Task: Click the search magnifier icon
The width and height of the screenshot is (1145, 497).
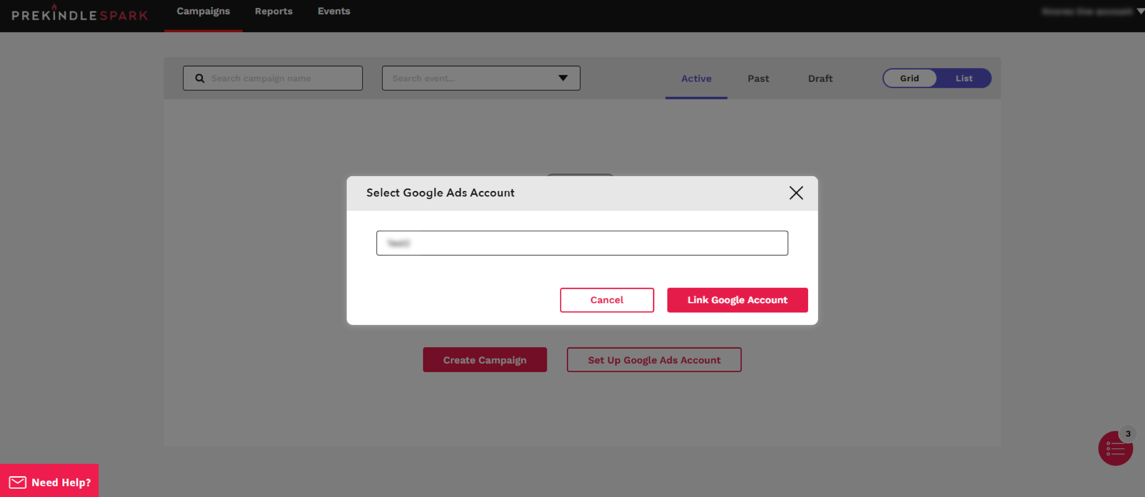Action: tap(200, 78)
